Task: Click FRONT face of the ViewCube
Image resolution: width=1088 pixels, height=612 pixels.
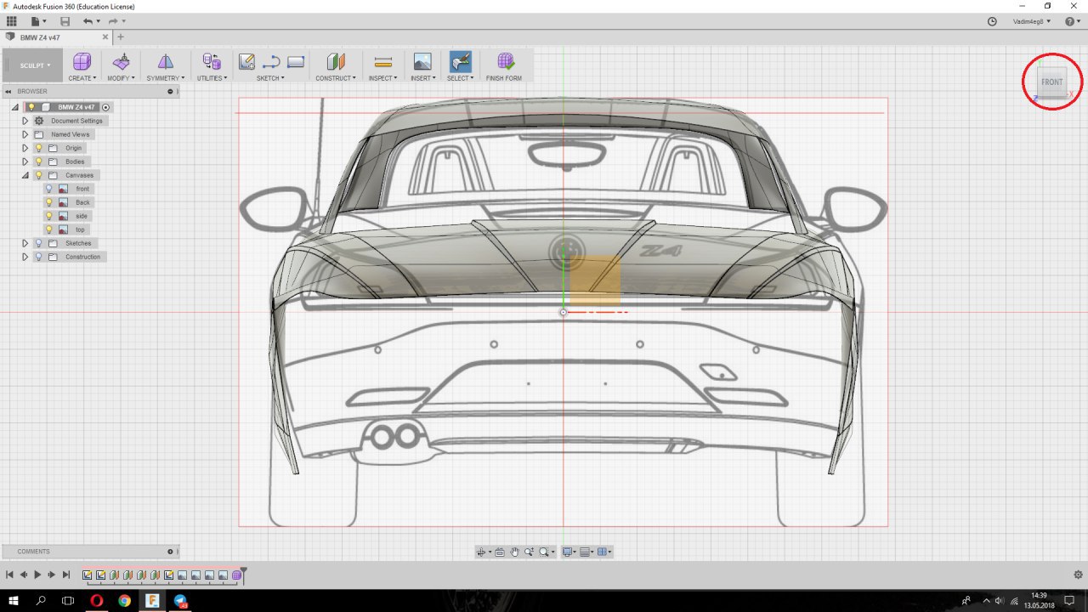Action: click(1051, 82)
